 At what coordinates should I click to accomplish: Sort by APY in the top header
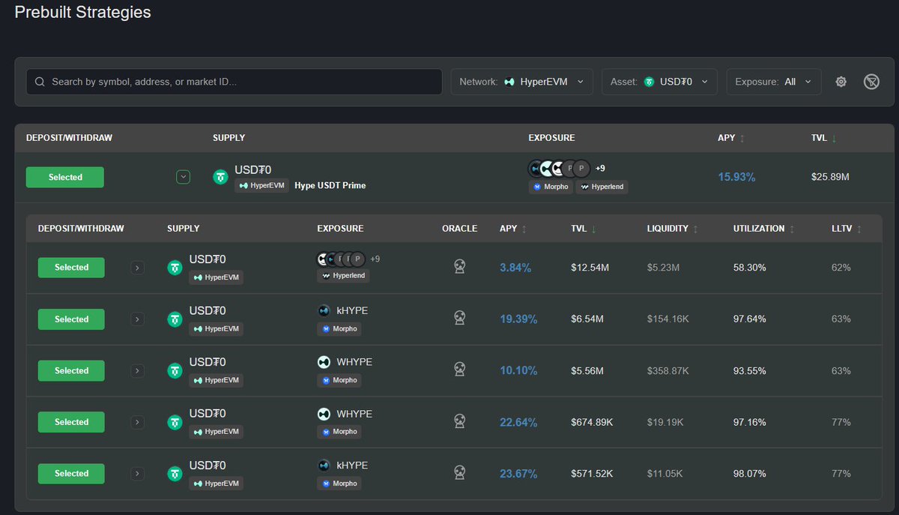click(x=731, y=138)
